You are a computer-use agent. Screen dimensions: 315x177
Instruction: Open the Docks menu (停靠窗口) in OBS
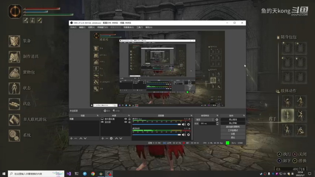pos(103,27)
